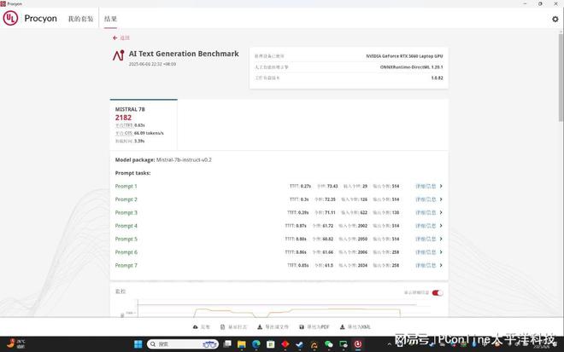Viewport: 564px width, 352px height.
Task: Click the Procyon red icon on the taskbar
Action: pos(358,344)
